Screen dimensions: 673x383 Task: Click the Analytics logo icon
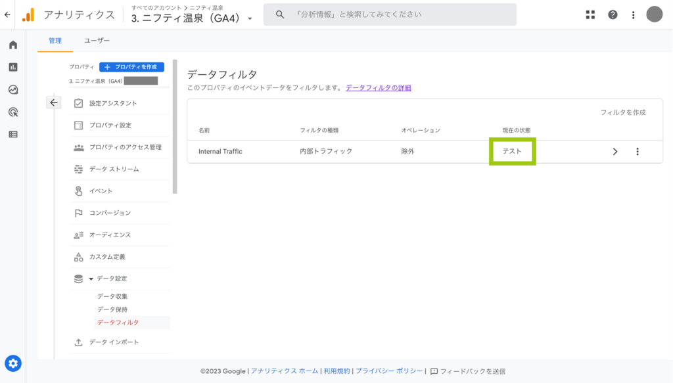coord(28,14)
